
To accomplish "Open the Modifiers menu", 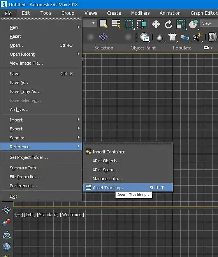I will click(140, 13).
